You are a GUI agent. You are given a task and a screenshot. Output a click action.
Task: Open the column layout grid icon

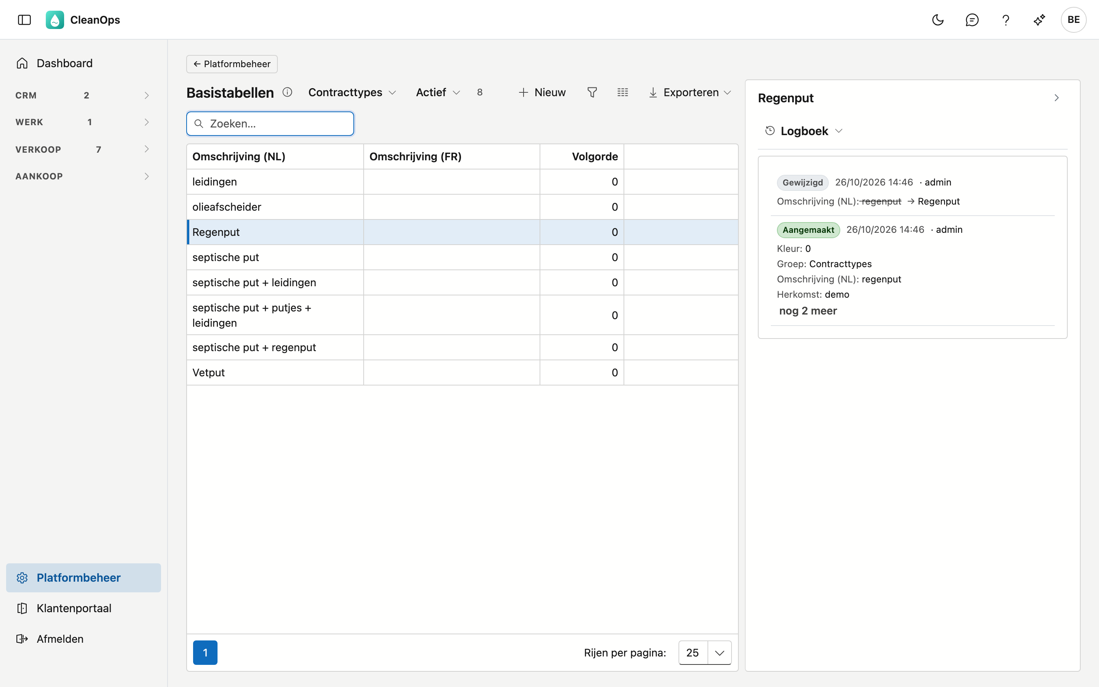623,92
